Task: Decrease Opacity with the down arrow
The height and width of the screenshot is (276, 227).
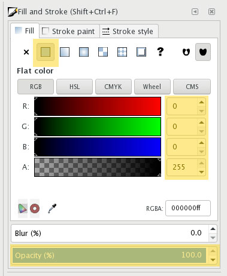Action: coord(213,260)
